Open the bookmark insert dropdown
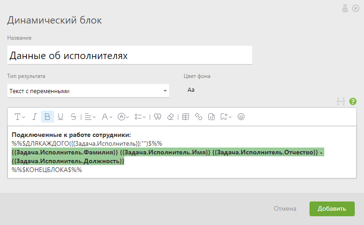Screen dimensions: 364x225 [226, 117]
